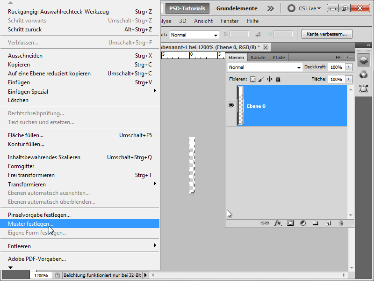Open 3D menu
Viewport: 374px width, 281px height.
182,21
